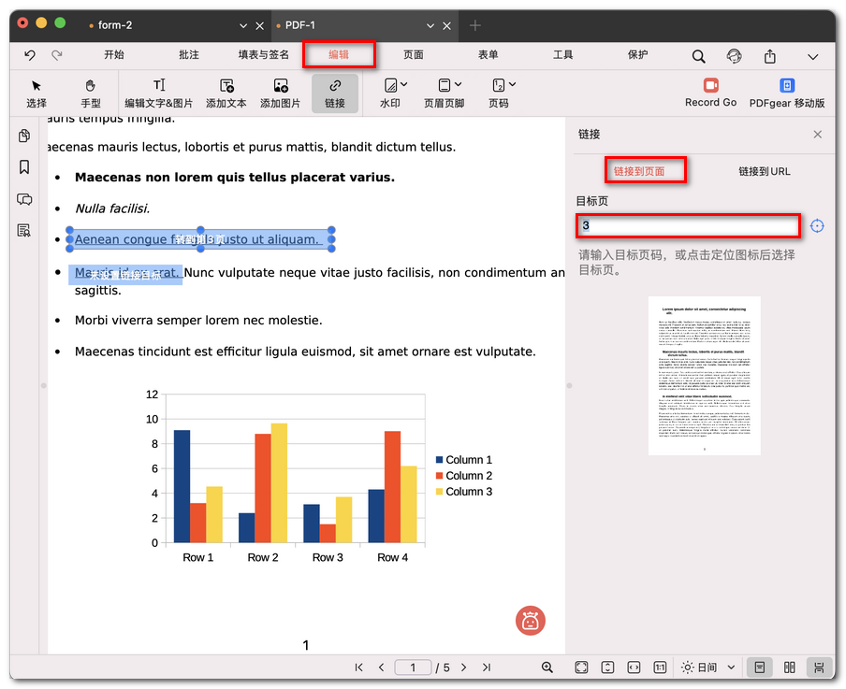Select the 添加文本 (add text) tool

pos(226,93)
